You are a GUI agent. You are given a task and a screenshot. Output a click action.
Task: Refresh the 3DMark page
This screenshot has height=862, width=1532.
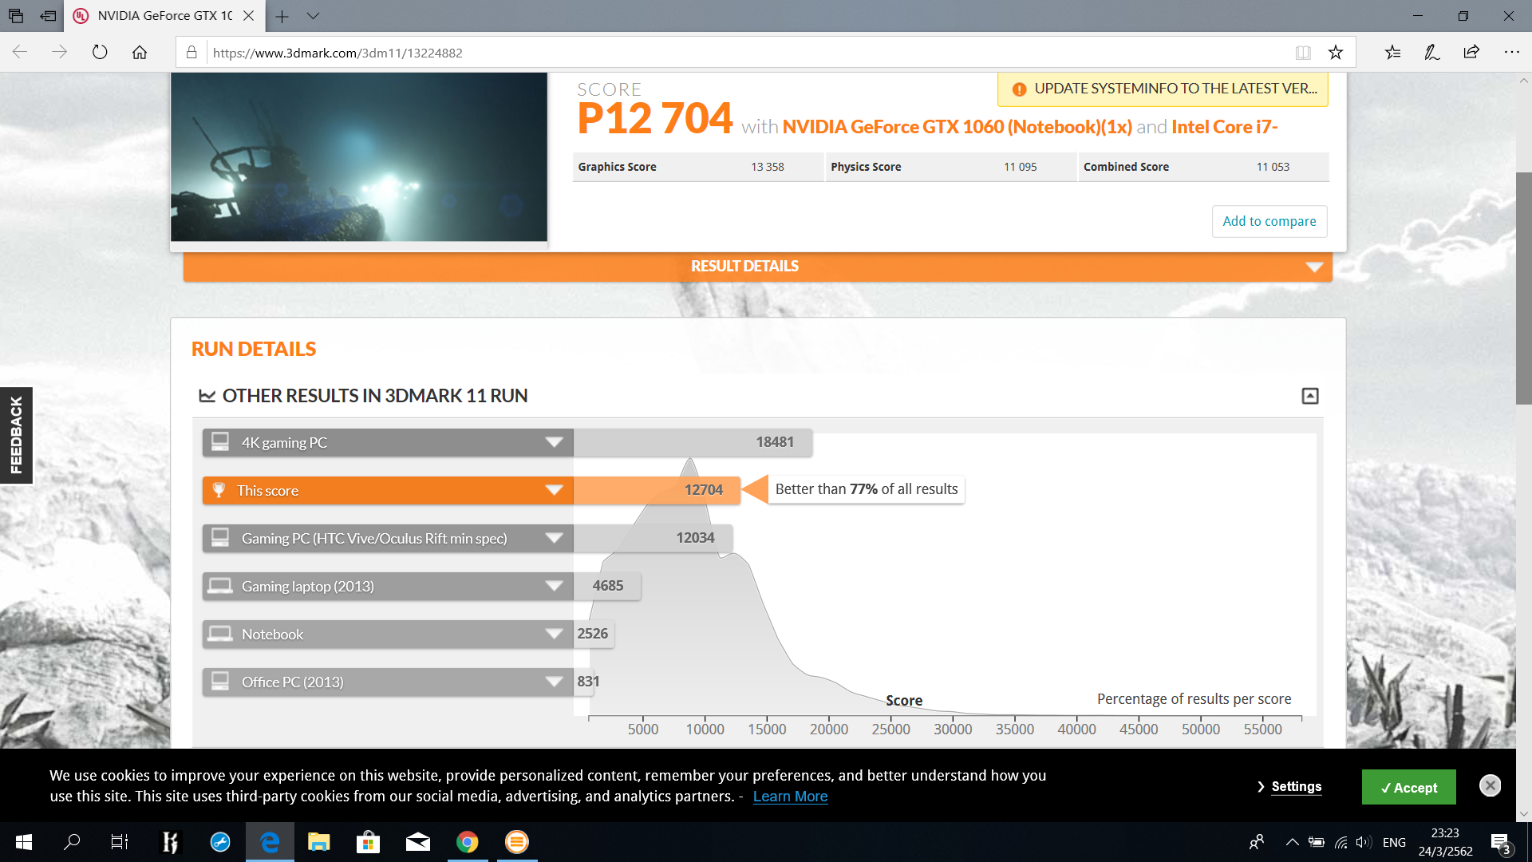pyautogui.click(x=100, y=53)
